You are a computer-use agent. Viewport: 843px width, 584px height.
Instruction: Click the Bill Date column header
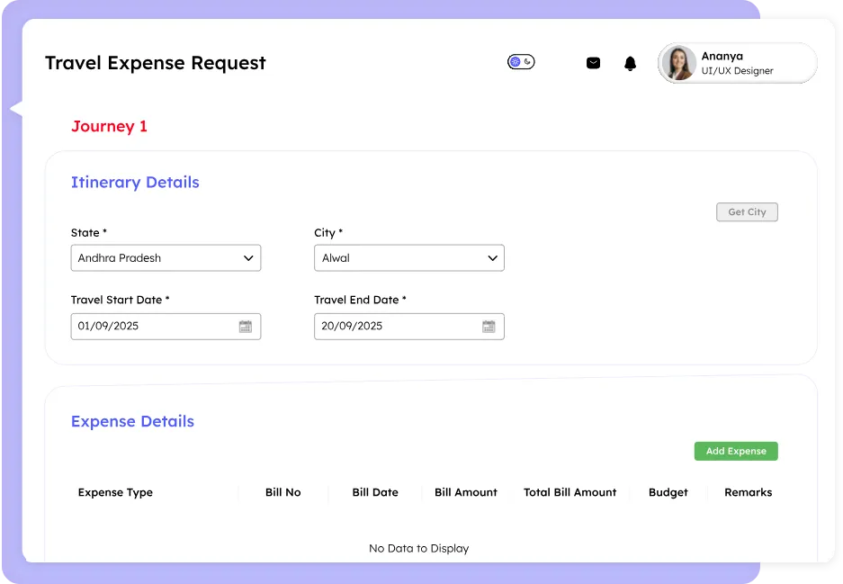(x=374, y=492)
